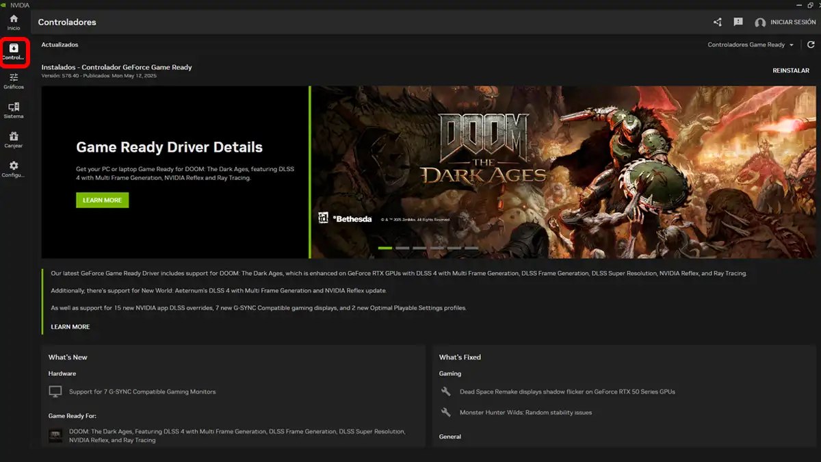Open the Sistema sidebar section

point(14,111)
